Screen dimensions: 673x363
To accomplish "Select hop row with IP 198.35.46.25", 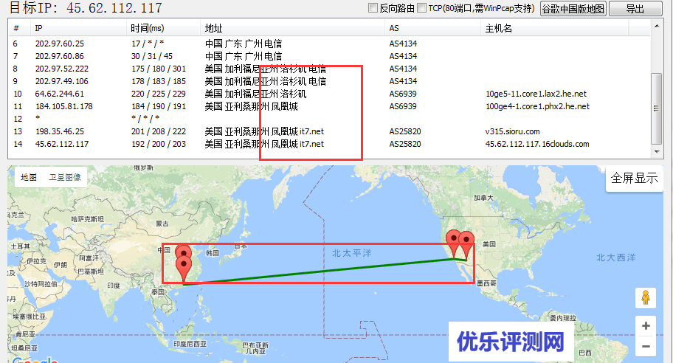I will coord(329,131).
